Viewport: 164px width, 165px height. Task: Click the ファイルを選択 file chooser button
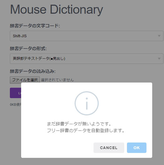(25, 80)
